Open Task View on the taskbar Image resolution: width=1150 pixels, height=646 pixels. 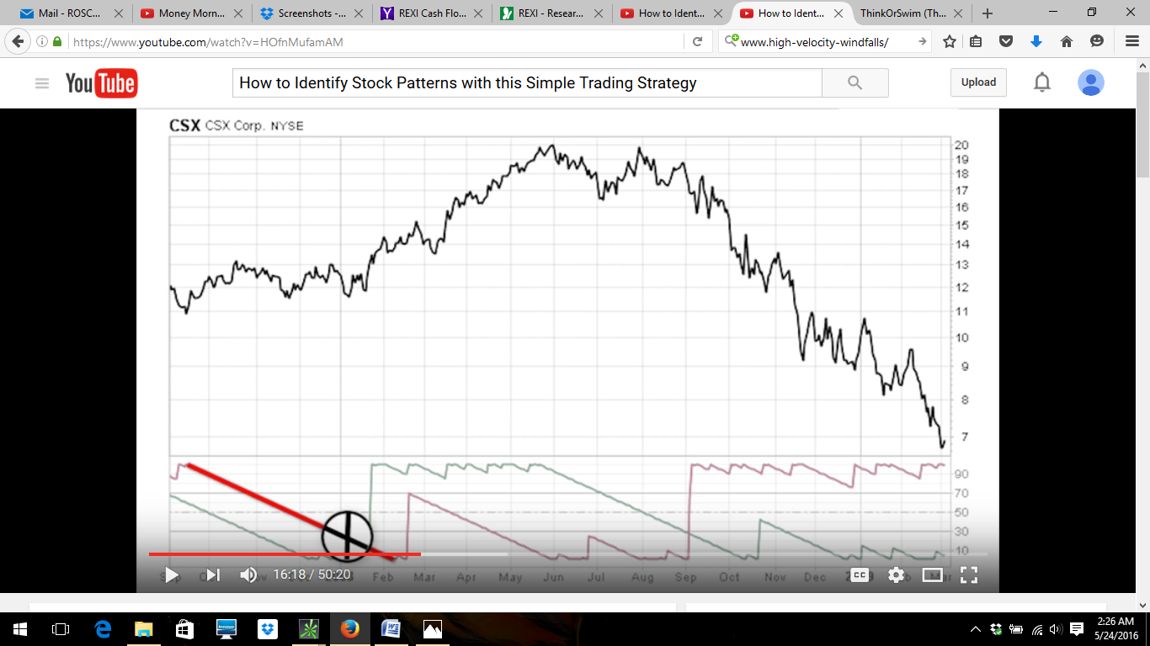click(61, 629)
